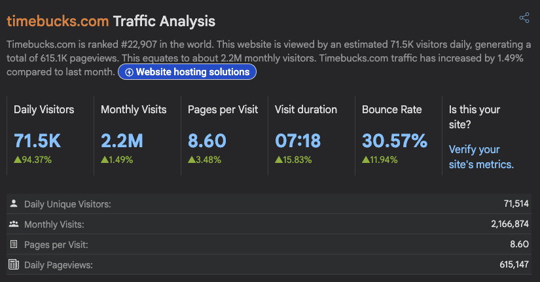Select the 07:18 Visit duration figure
This screenshot has width=540, height=282.
click(297, 141)
